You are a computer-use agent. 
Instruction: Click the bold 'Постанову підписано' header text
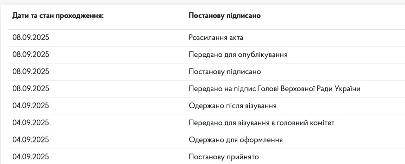(x=225, y=16)
